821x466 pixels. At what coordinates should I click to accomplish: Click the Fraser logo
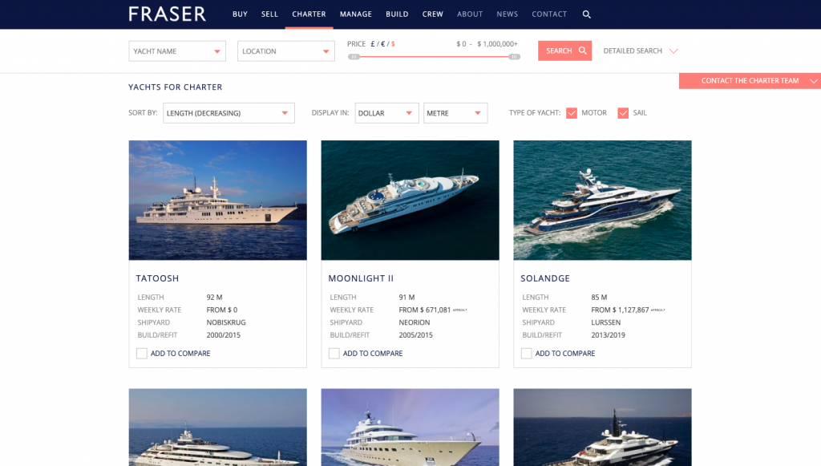coord(167,14)
